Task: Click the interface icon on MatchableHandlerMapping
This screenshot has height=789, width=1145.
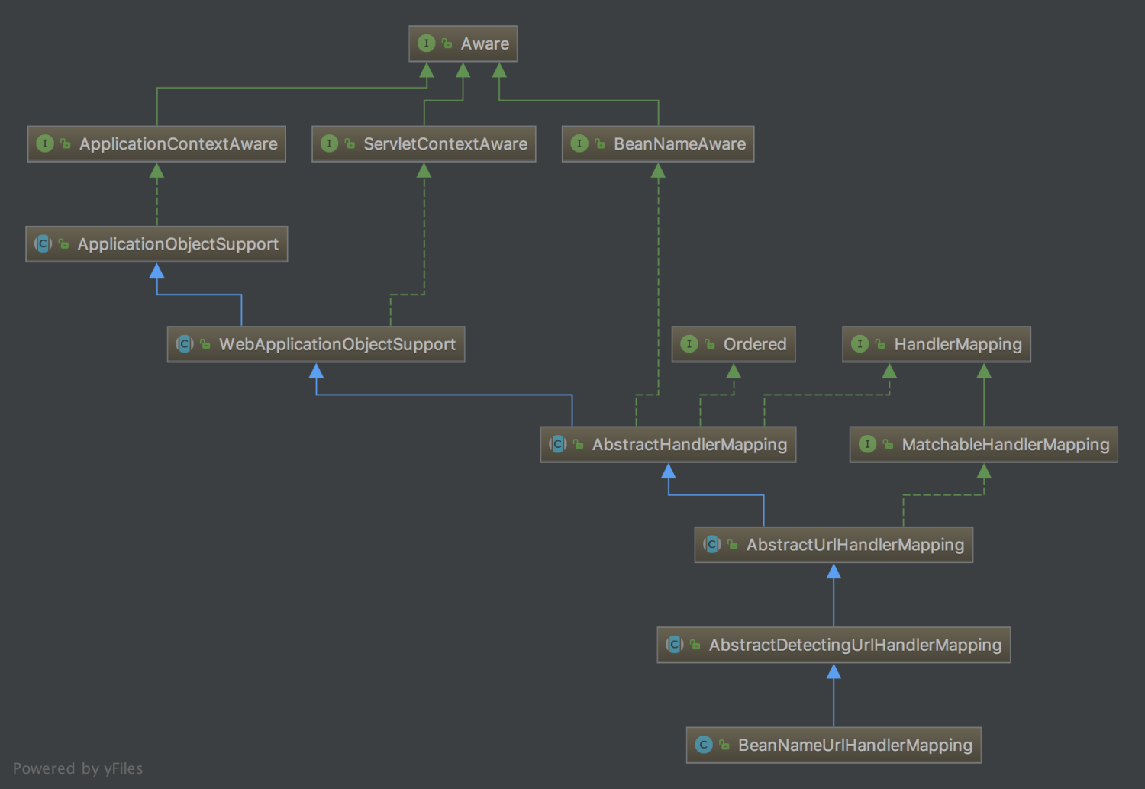Action: point(868,444)
